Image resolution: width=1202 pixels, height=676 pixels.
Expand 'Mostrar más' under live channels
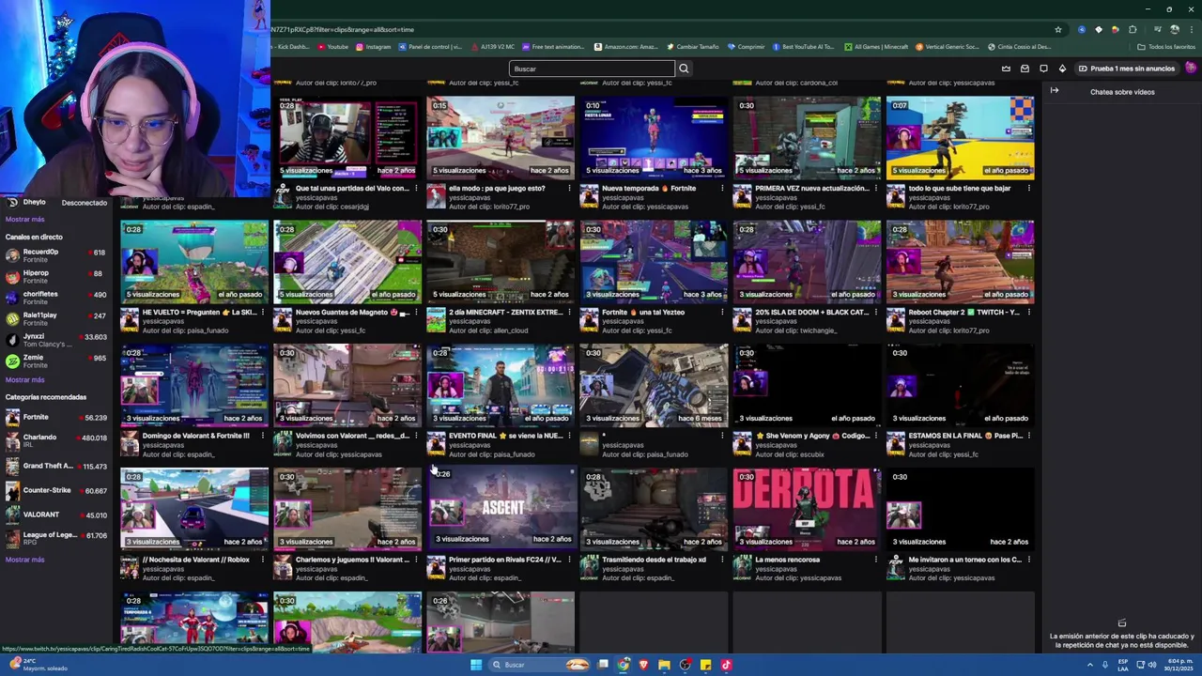[25, 380]
